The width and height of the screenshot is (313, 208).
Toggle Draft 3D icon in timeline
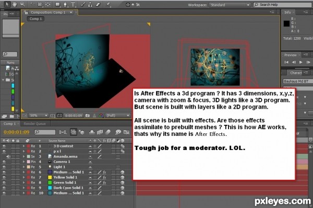click(81, 132)
